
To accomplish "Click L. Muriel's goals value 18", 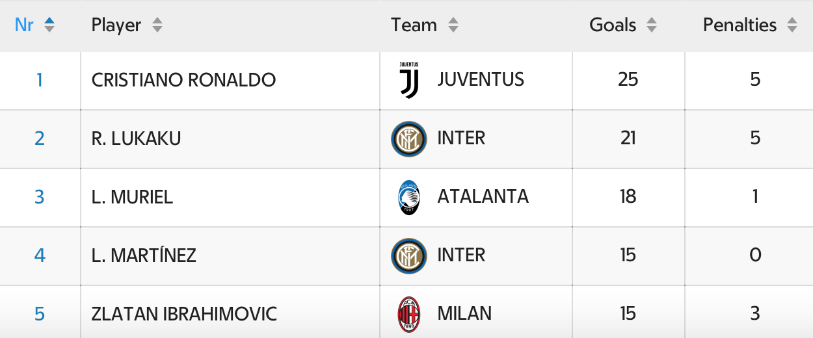I will coord(628,197).
